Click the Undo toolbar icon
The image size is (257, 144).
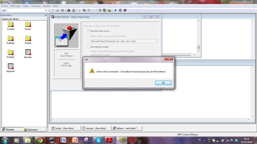(x=94, y=10)
